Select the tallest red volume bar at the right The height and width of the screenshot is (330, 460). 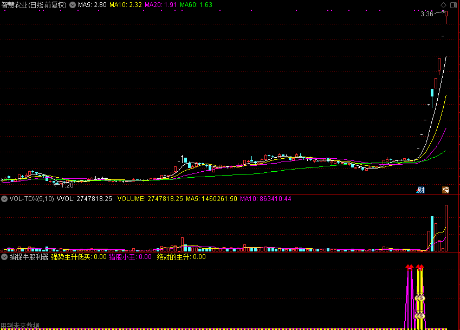click(446, 228)
